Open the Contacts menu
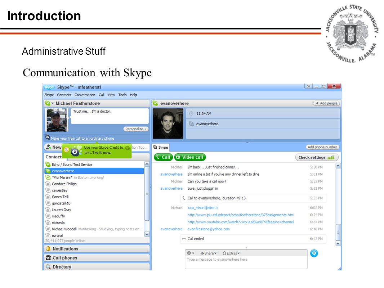The image size is (384, 288). (64, 95)
